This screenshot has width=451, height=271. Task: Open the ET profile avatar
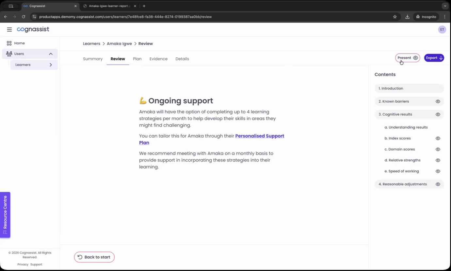pos(442,29)
